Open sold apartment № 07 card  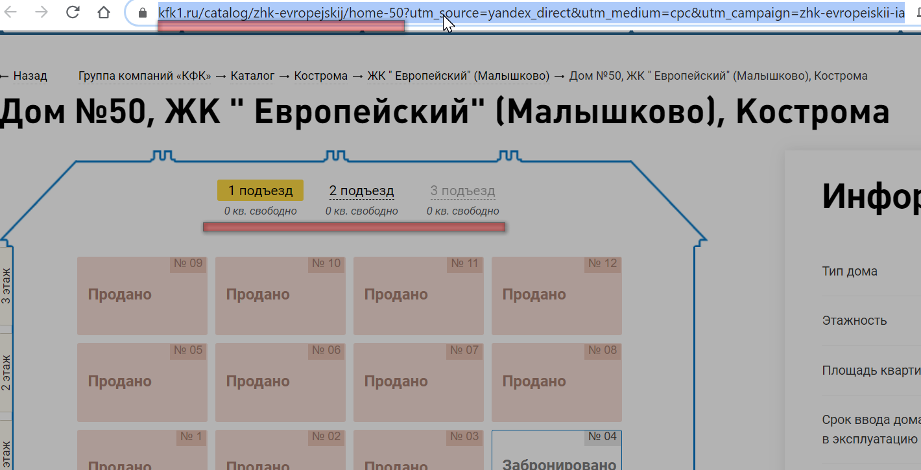(x=418, y=382)
